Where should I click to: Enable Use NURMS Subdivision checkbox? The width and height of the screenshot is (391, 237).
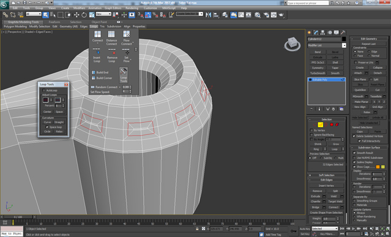tap(354, 158)
